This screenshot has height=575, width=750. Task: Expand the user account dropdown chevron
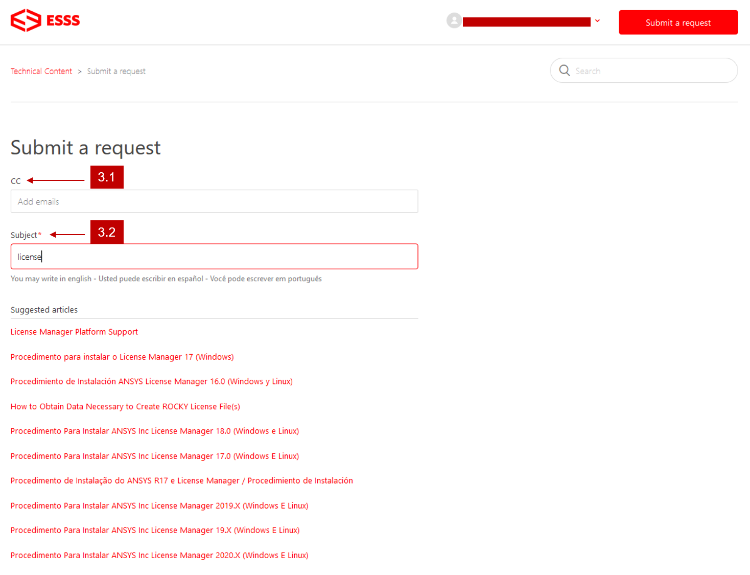(x=597, y=21)
